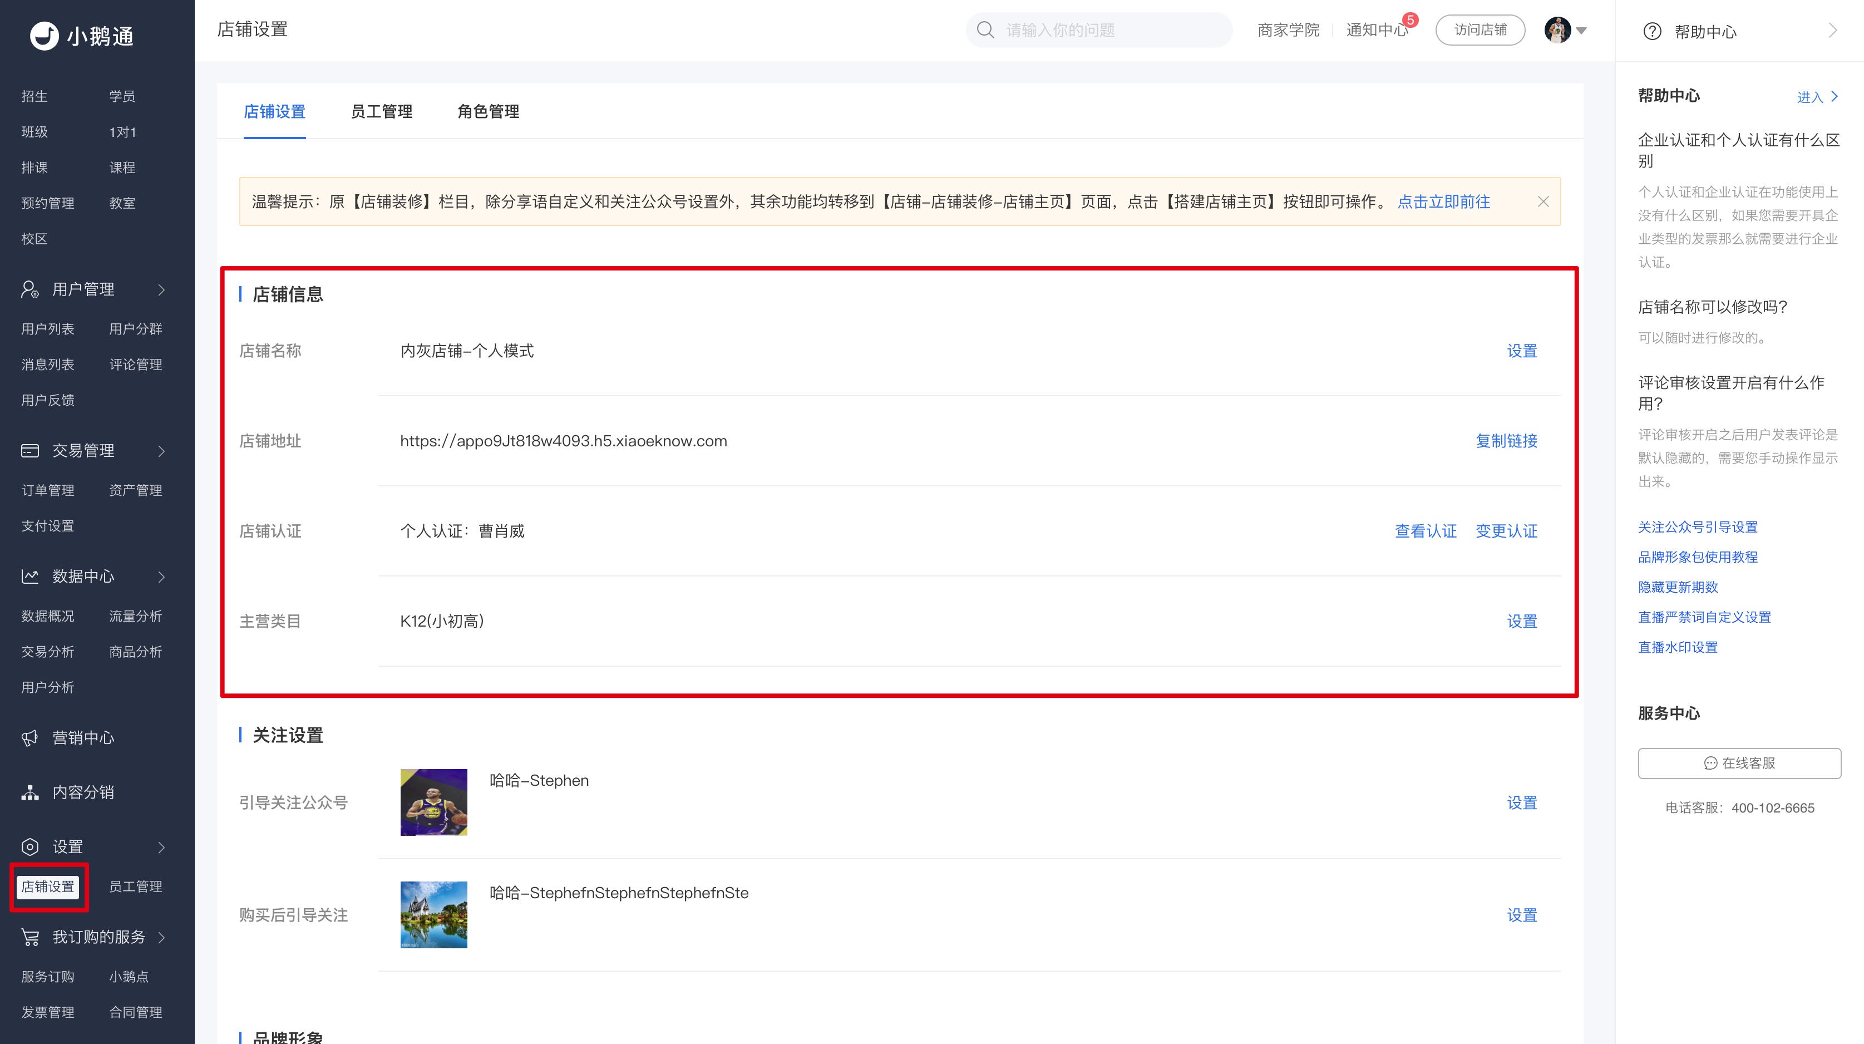Click the 帮助中心 question mark icon
The height and width of the screenshot is (1044, 1864).
point(1652,31)
